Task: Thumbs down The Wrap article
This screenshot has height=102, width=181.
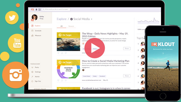Action: click(58, 53)
